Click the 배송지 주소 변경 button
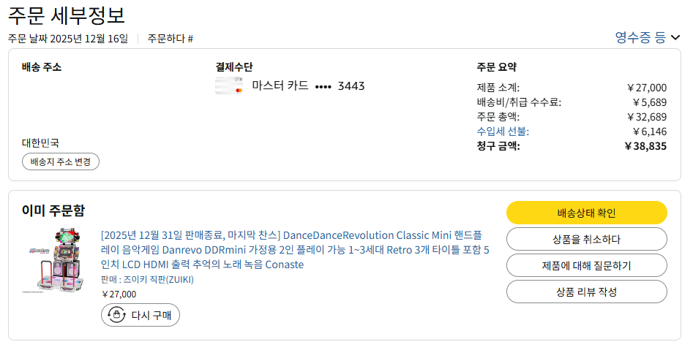This screenshot has width=693, height=350. pos(61,161)
